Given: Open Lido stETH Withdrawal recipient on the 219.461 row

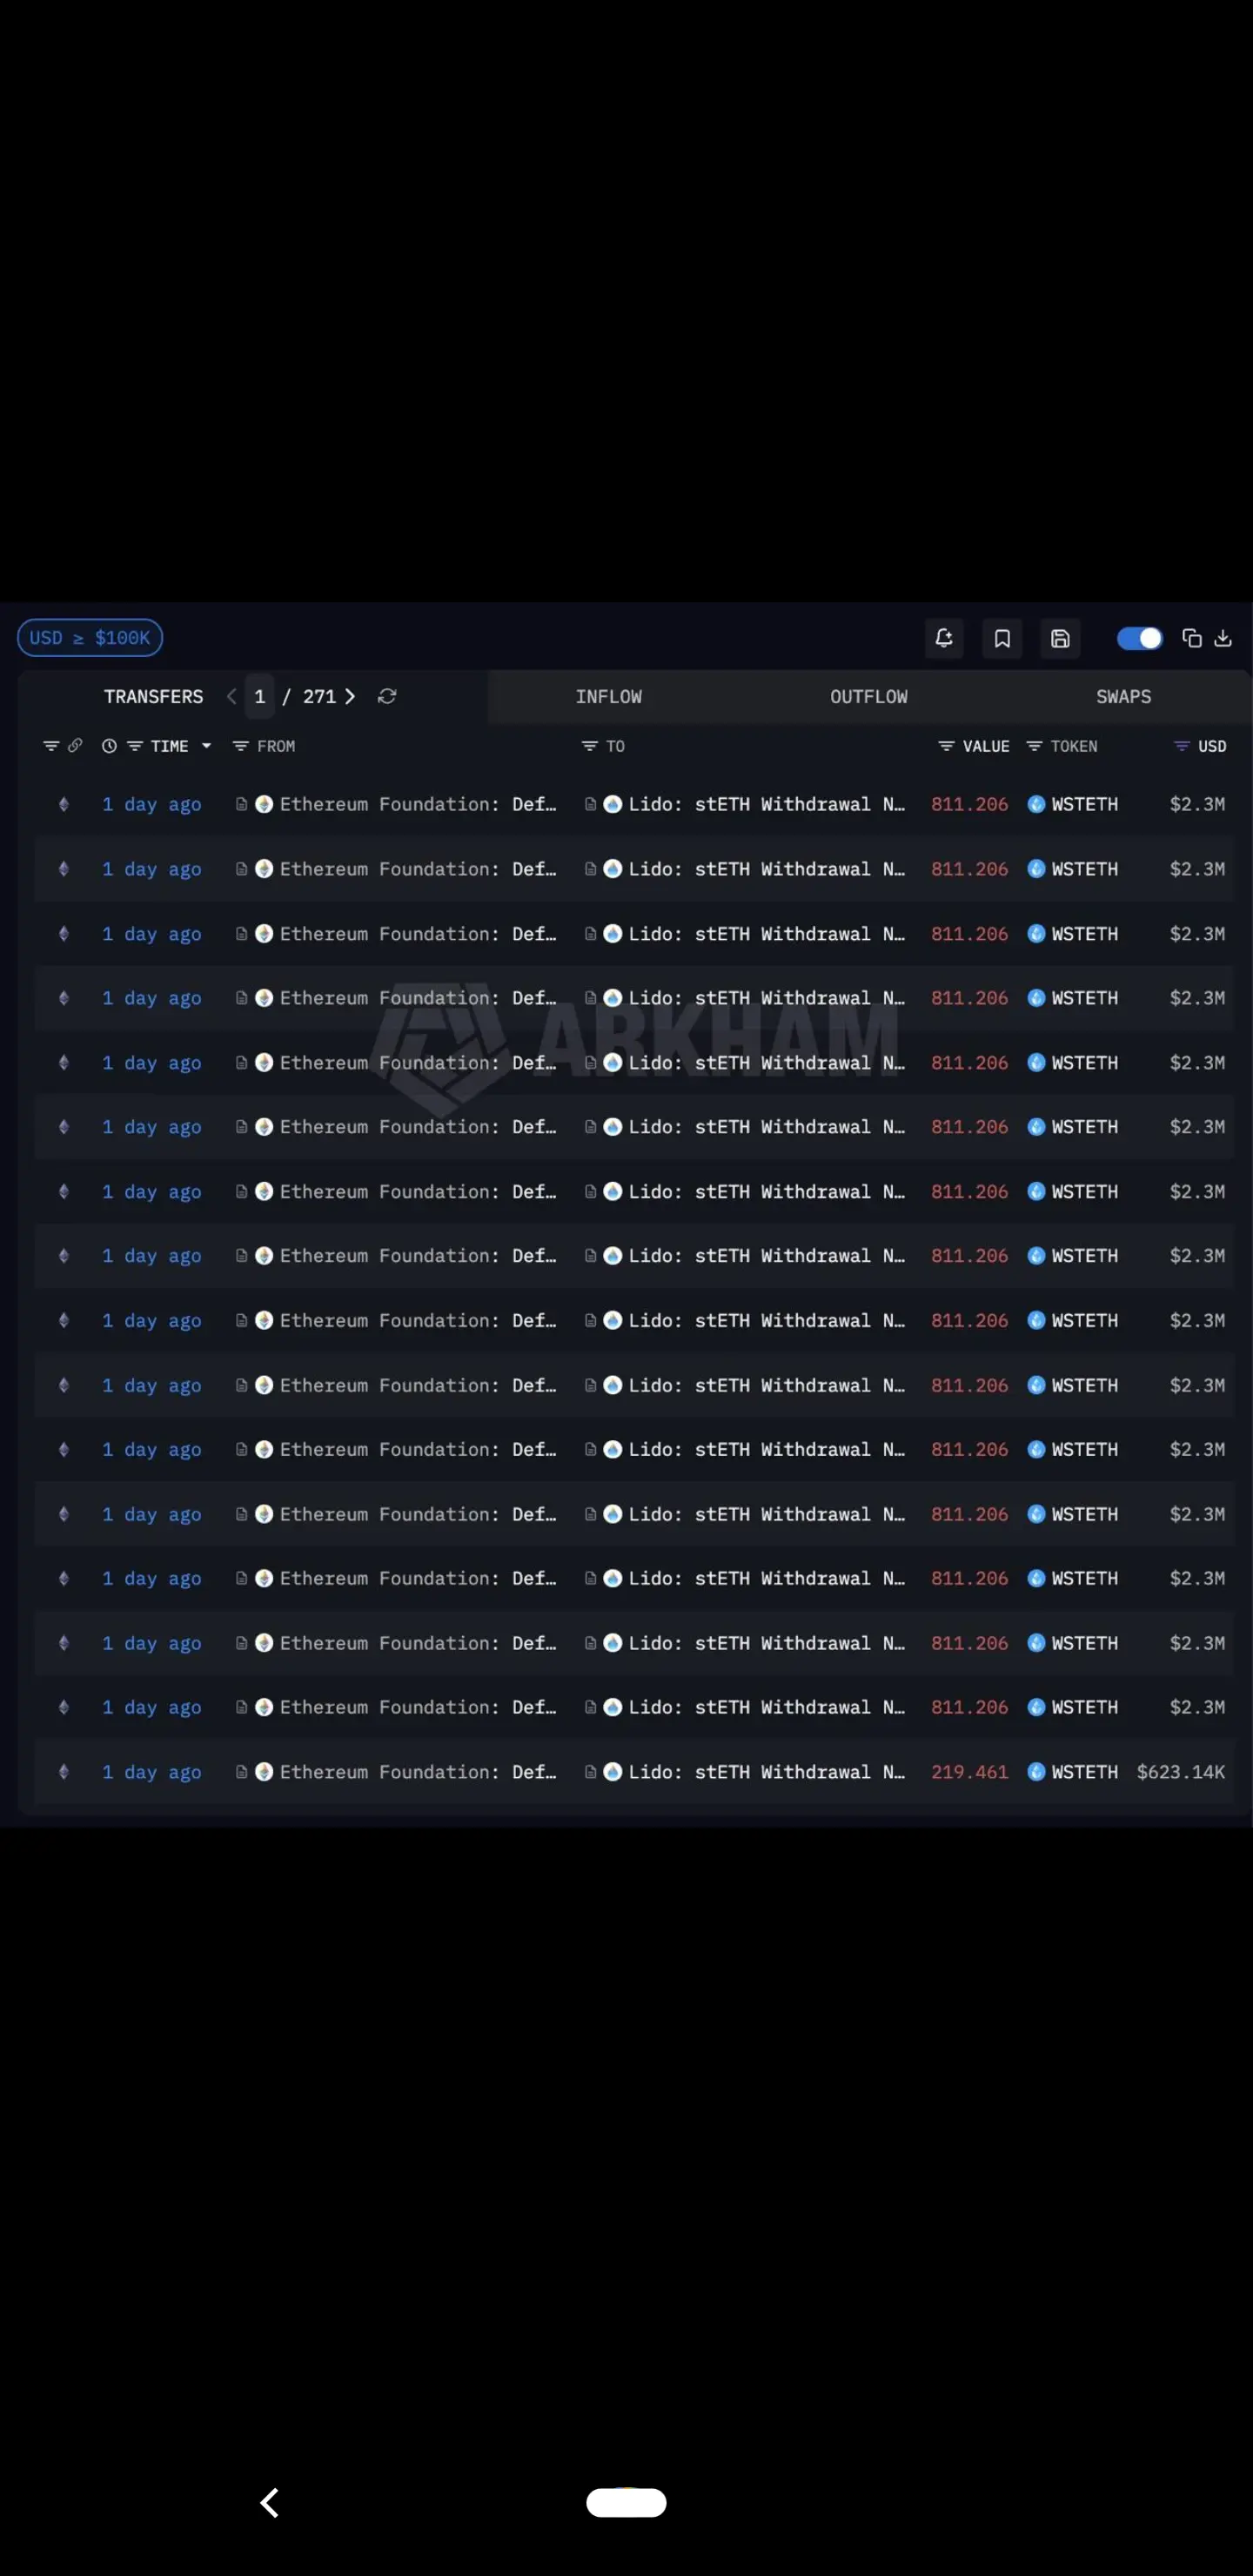Looking at the screenshot, I should tap(767, 1772).
